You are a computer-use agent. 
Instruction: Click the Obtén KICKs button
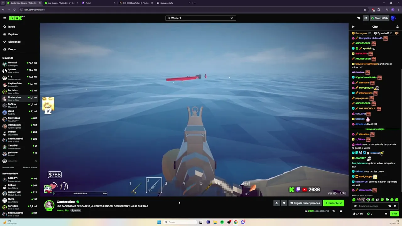(379, 18)
